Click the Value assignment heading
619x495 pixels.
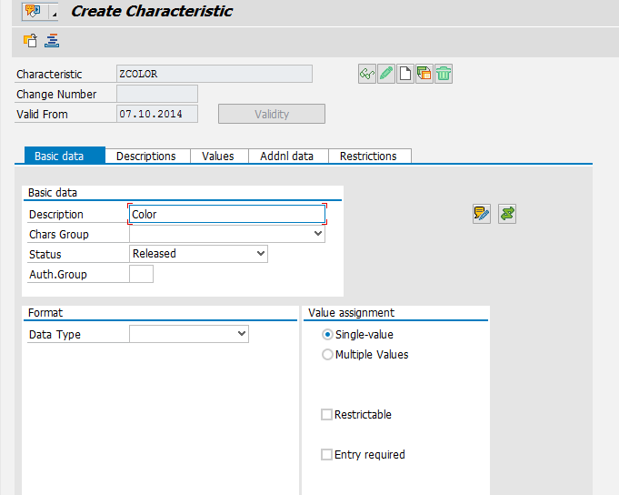(351, 312)
